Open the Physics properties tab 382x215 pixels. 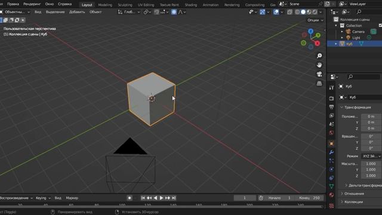331,169
